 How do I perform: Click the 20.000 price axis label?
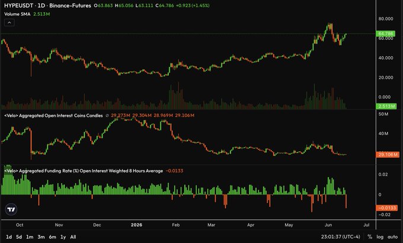click(386, 78)
